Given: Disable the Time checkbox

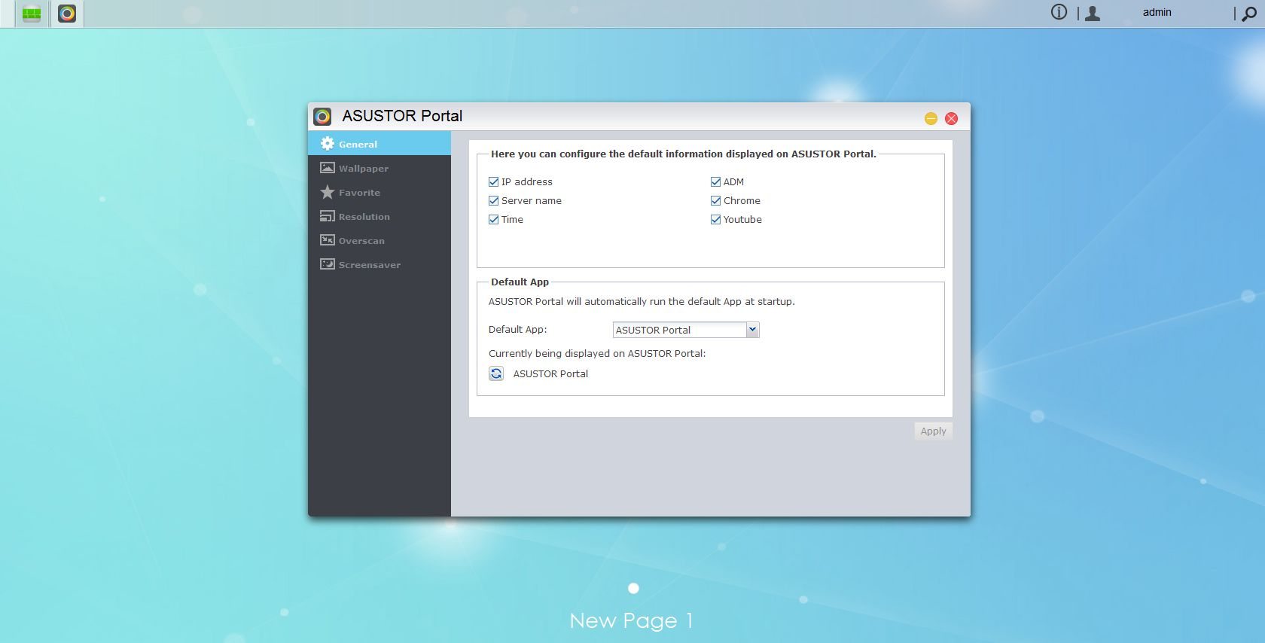Looking at the screenshot, I should pos(494,219).
